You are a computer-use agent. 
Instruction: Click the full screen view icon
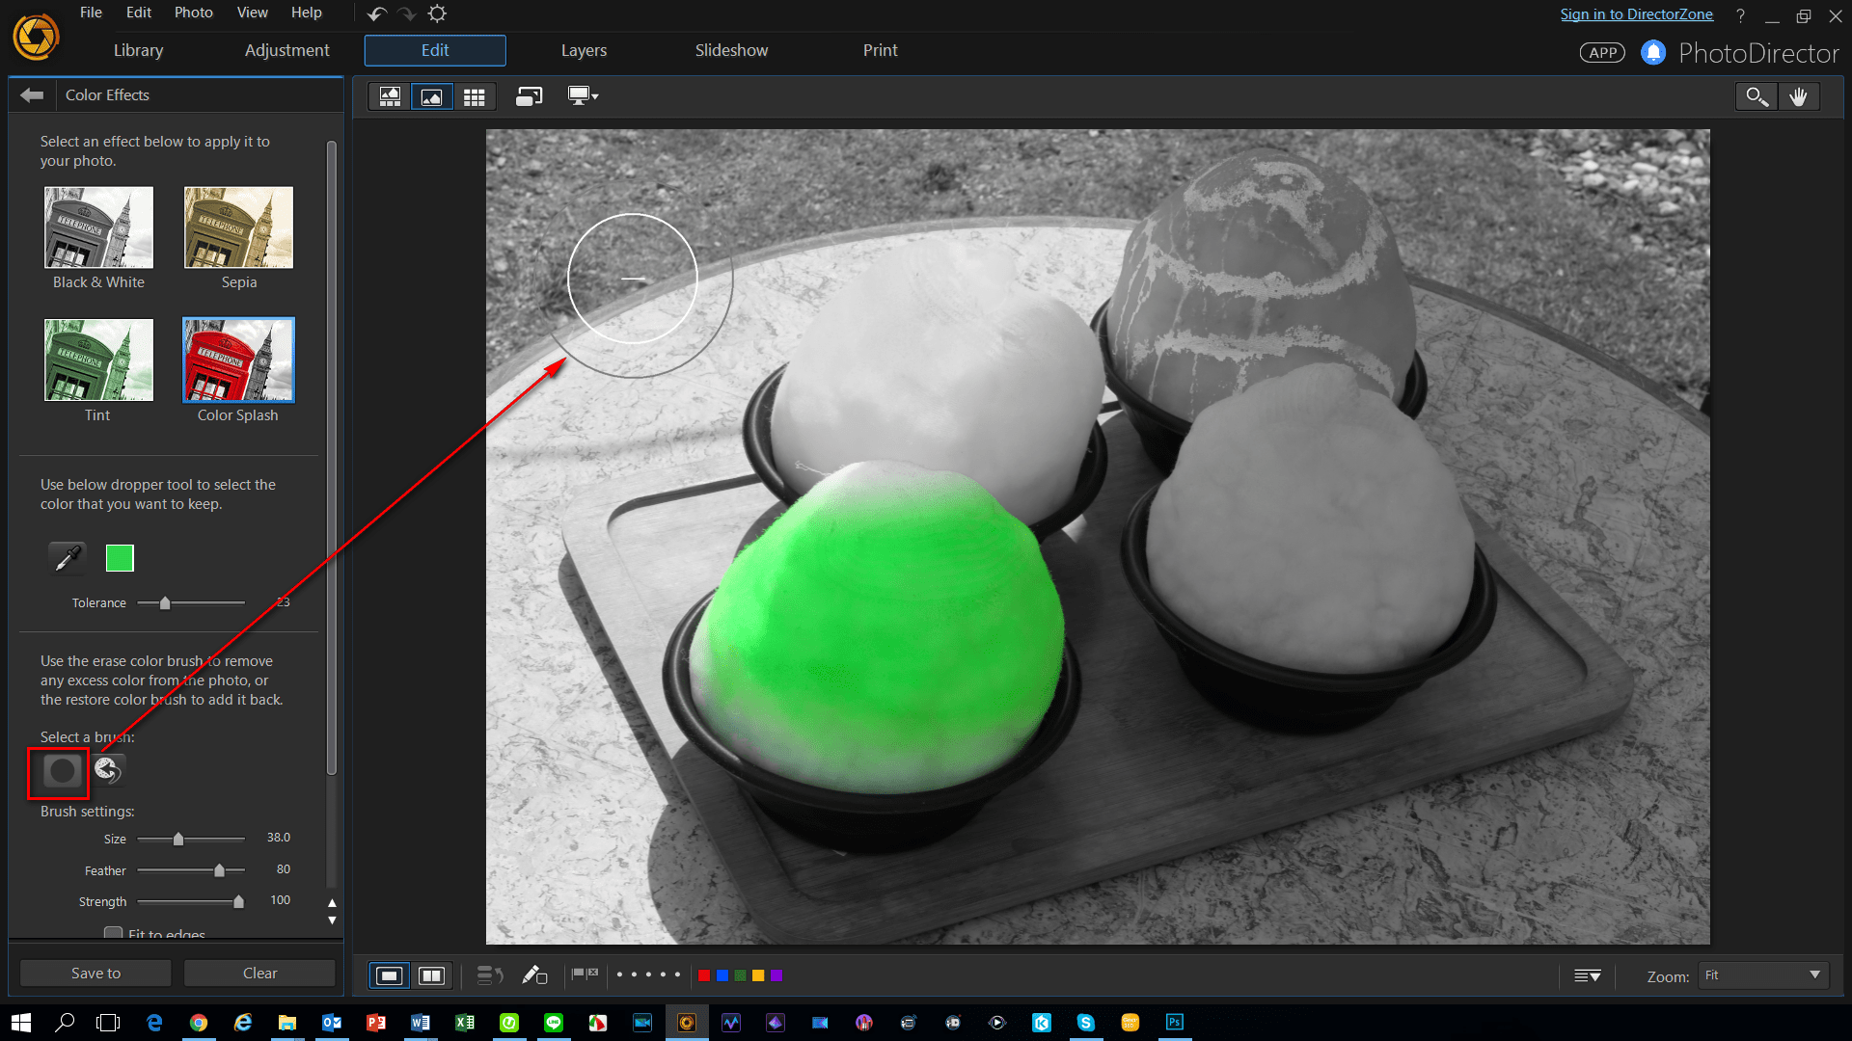coord(529,96)
